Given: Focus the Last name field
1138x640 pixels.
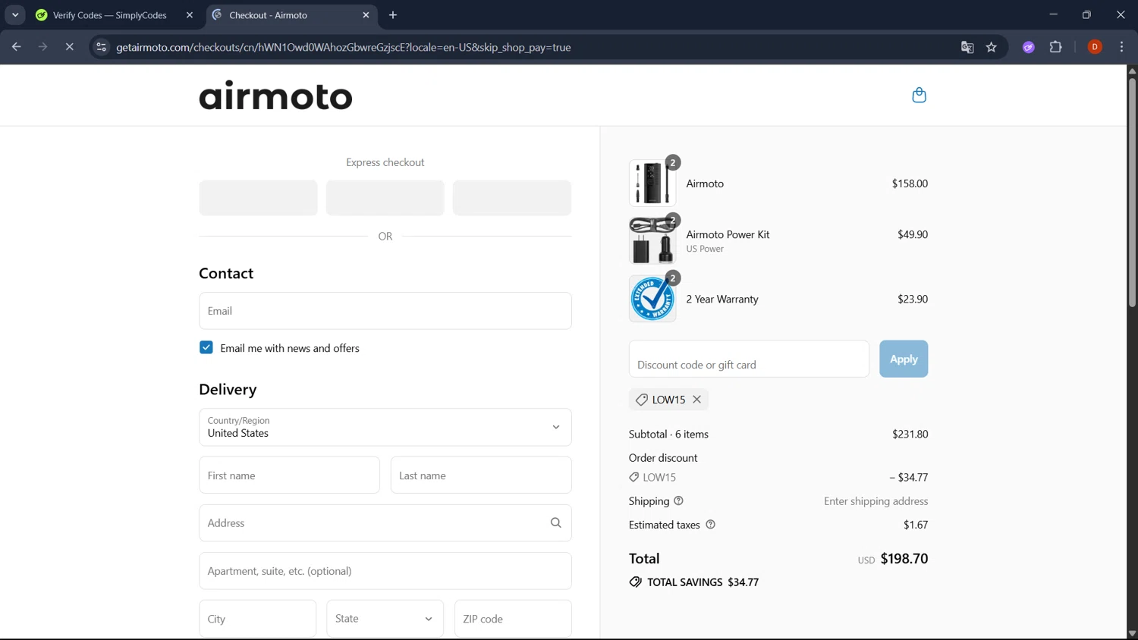Looking at the screenshot, I should (481, 475).
